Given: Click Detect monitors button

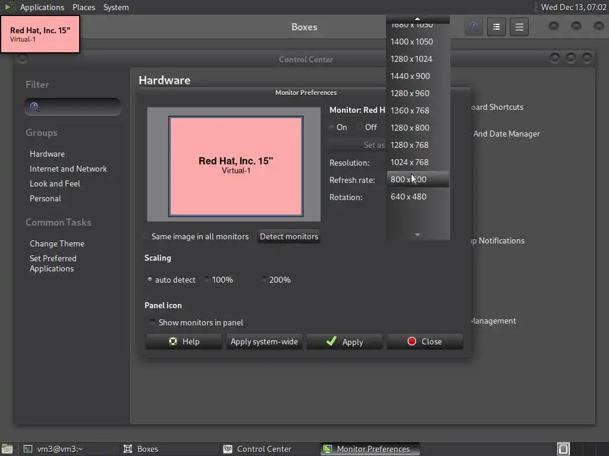Looking at the screenshot, I should (289, 236).
